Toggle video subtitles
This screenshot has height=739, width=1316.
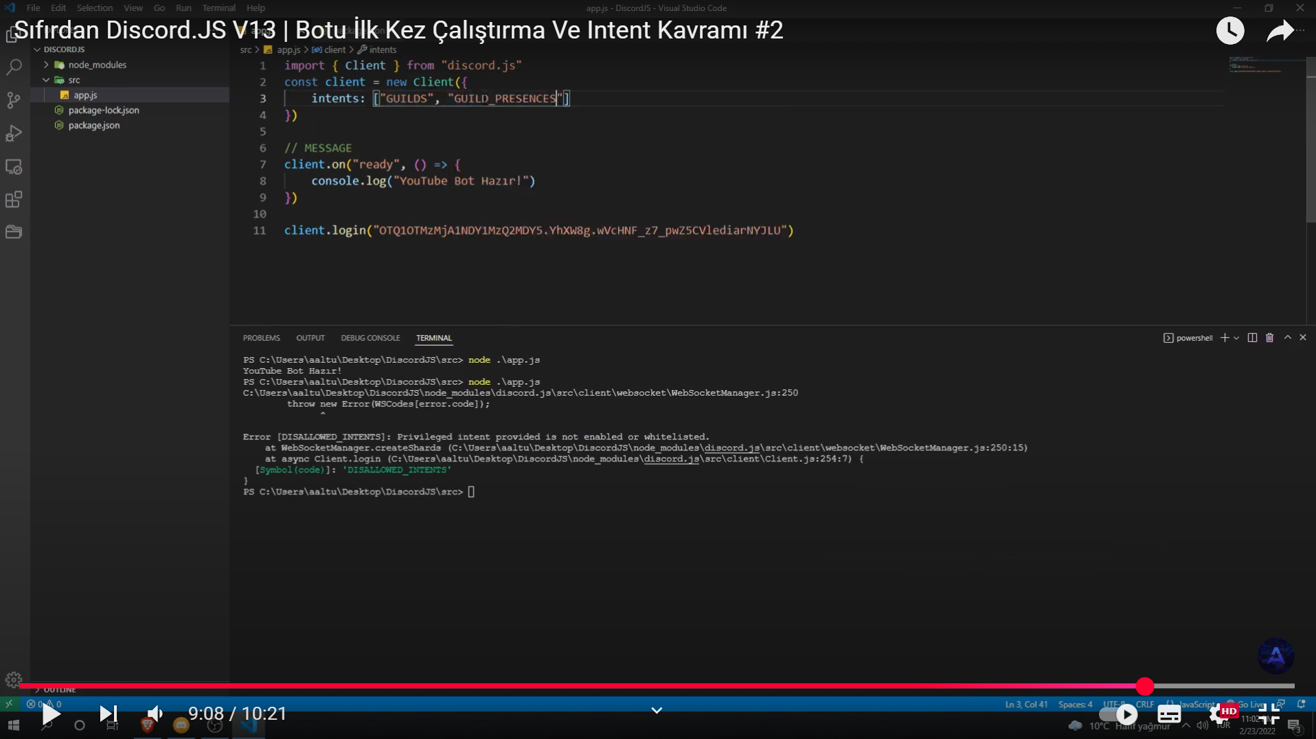(1169, 714)
